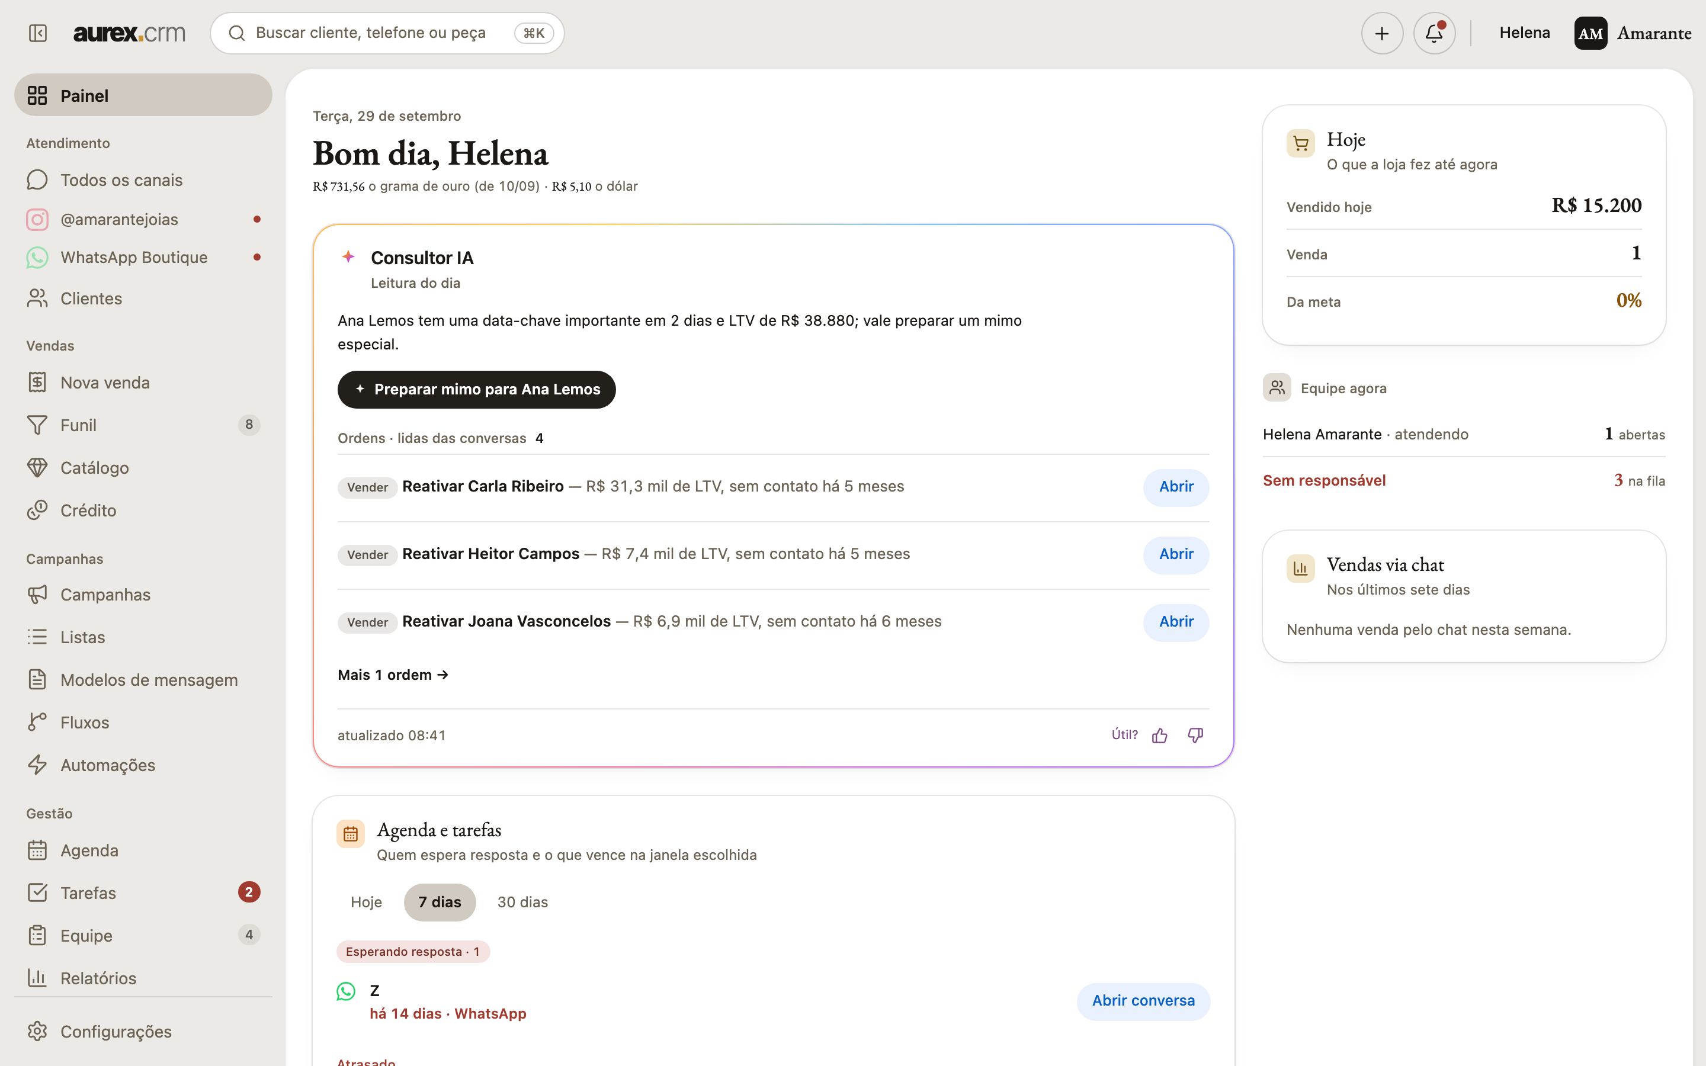Open Relatórios
The image size is (1706, 1066).
pyautogui.click(x=143, y=978)
